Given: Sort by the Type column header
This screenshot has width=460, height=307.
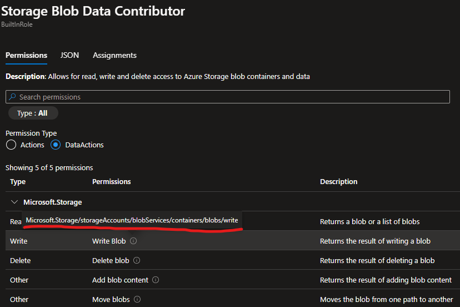Looking at the screenshot, I should tap(18, 181).
